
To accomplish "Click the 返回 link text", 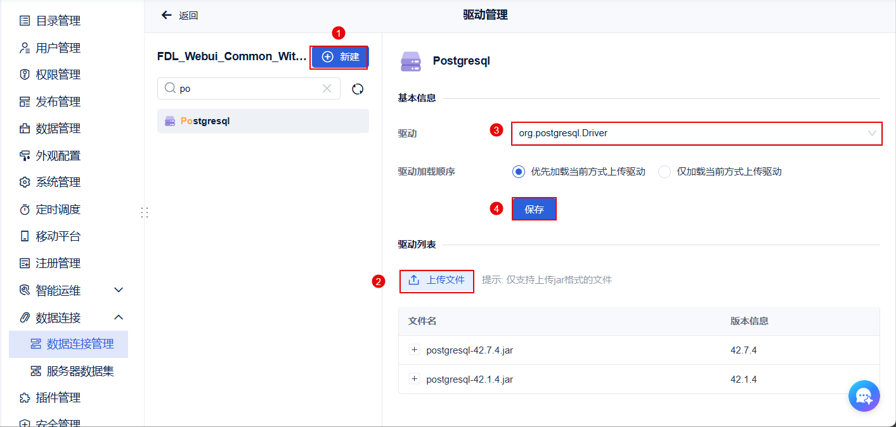I will point(188,15).
